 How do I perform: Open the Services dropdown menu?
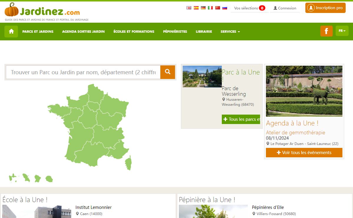click(x=230, y=32)
